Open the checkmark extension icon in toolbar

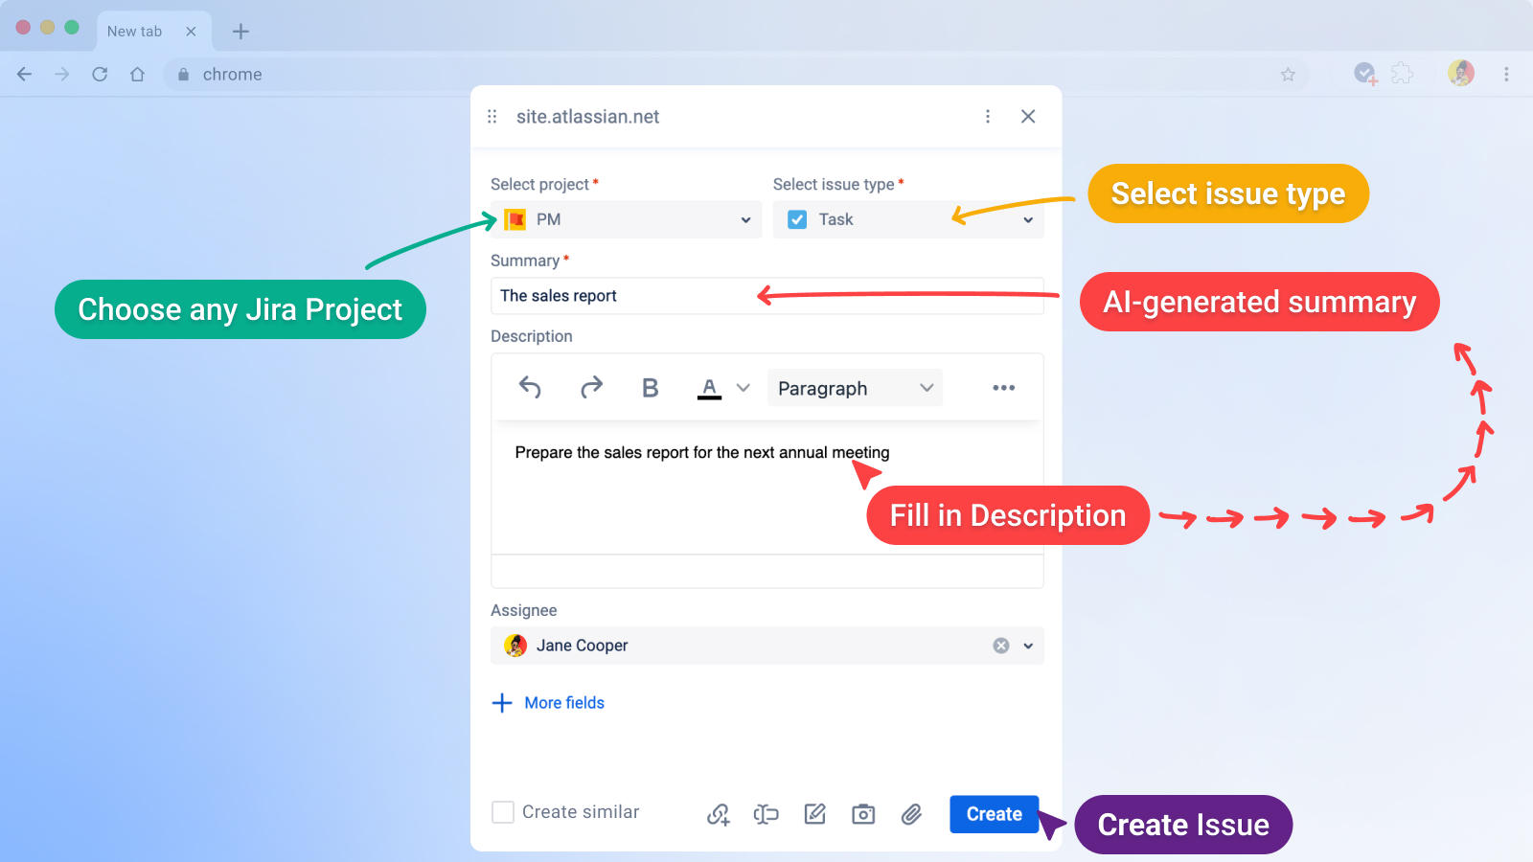pyautogui.click(x=1365, y=73)
